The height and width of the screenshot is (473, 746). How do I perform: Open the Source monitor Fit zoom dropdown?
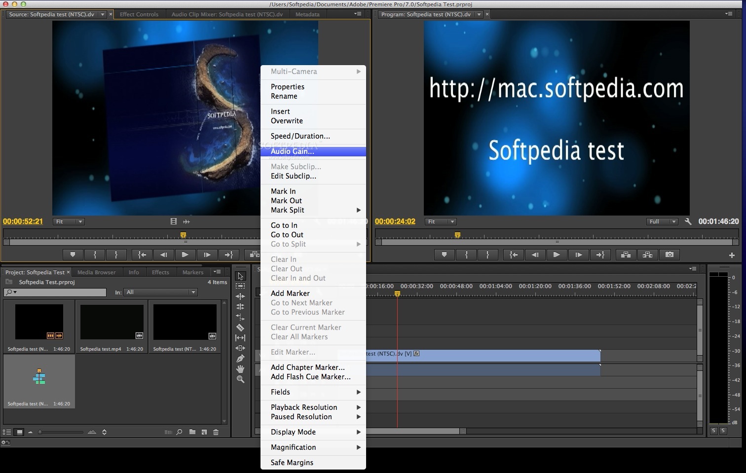69,221
